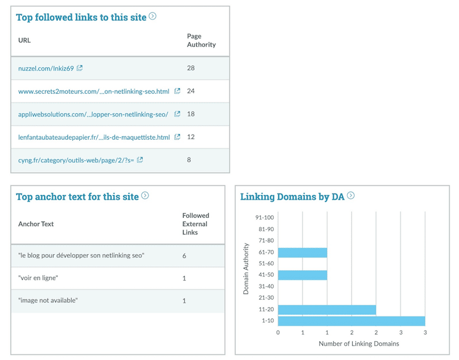Open external link icon for lenfantaubateaudepapier URL
The image size is (459, 360).
point(177,137)
